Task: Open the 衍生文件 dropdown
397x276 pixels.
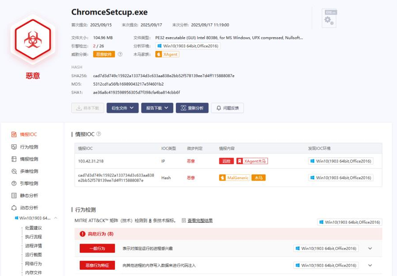Action: pyautogui.click(x=122, y=108)
